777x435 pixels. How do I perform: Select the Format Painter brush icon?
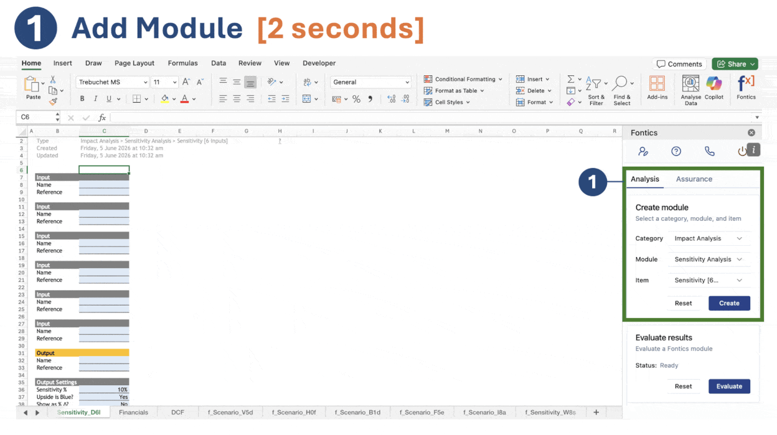[x=53, y=101]
